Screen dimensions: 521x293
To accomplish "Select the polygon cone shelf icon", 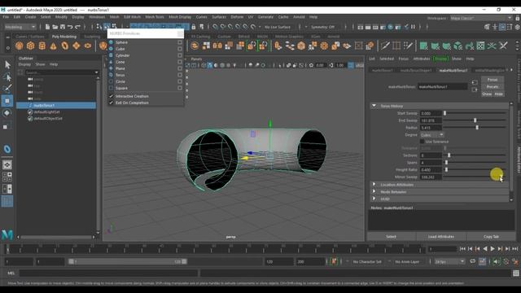I will pyautogui.click(x=53, y=46).
